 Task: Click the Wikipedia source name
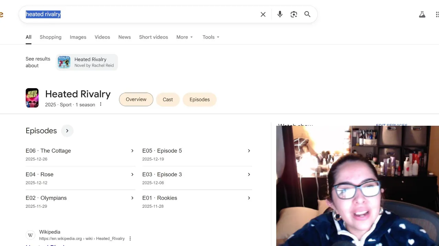[x=50, y=232]
